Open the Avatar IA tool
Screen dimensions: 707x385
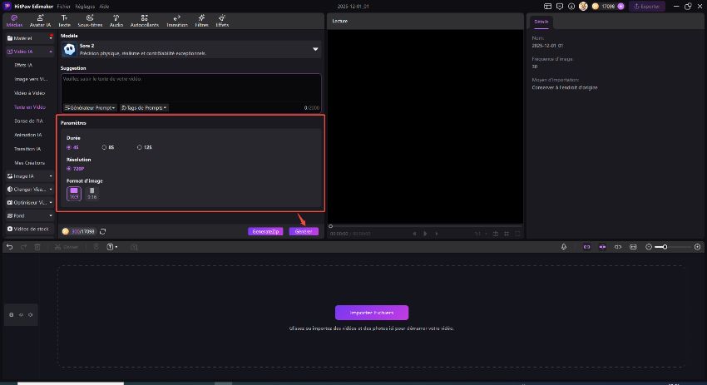pyautogui.click(x=38, y=20)
